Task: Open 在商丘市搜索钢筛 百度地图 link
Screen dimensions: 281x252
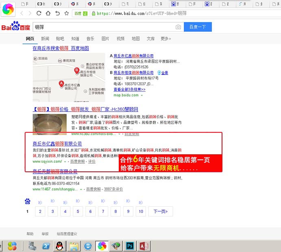Action: 61,48
